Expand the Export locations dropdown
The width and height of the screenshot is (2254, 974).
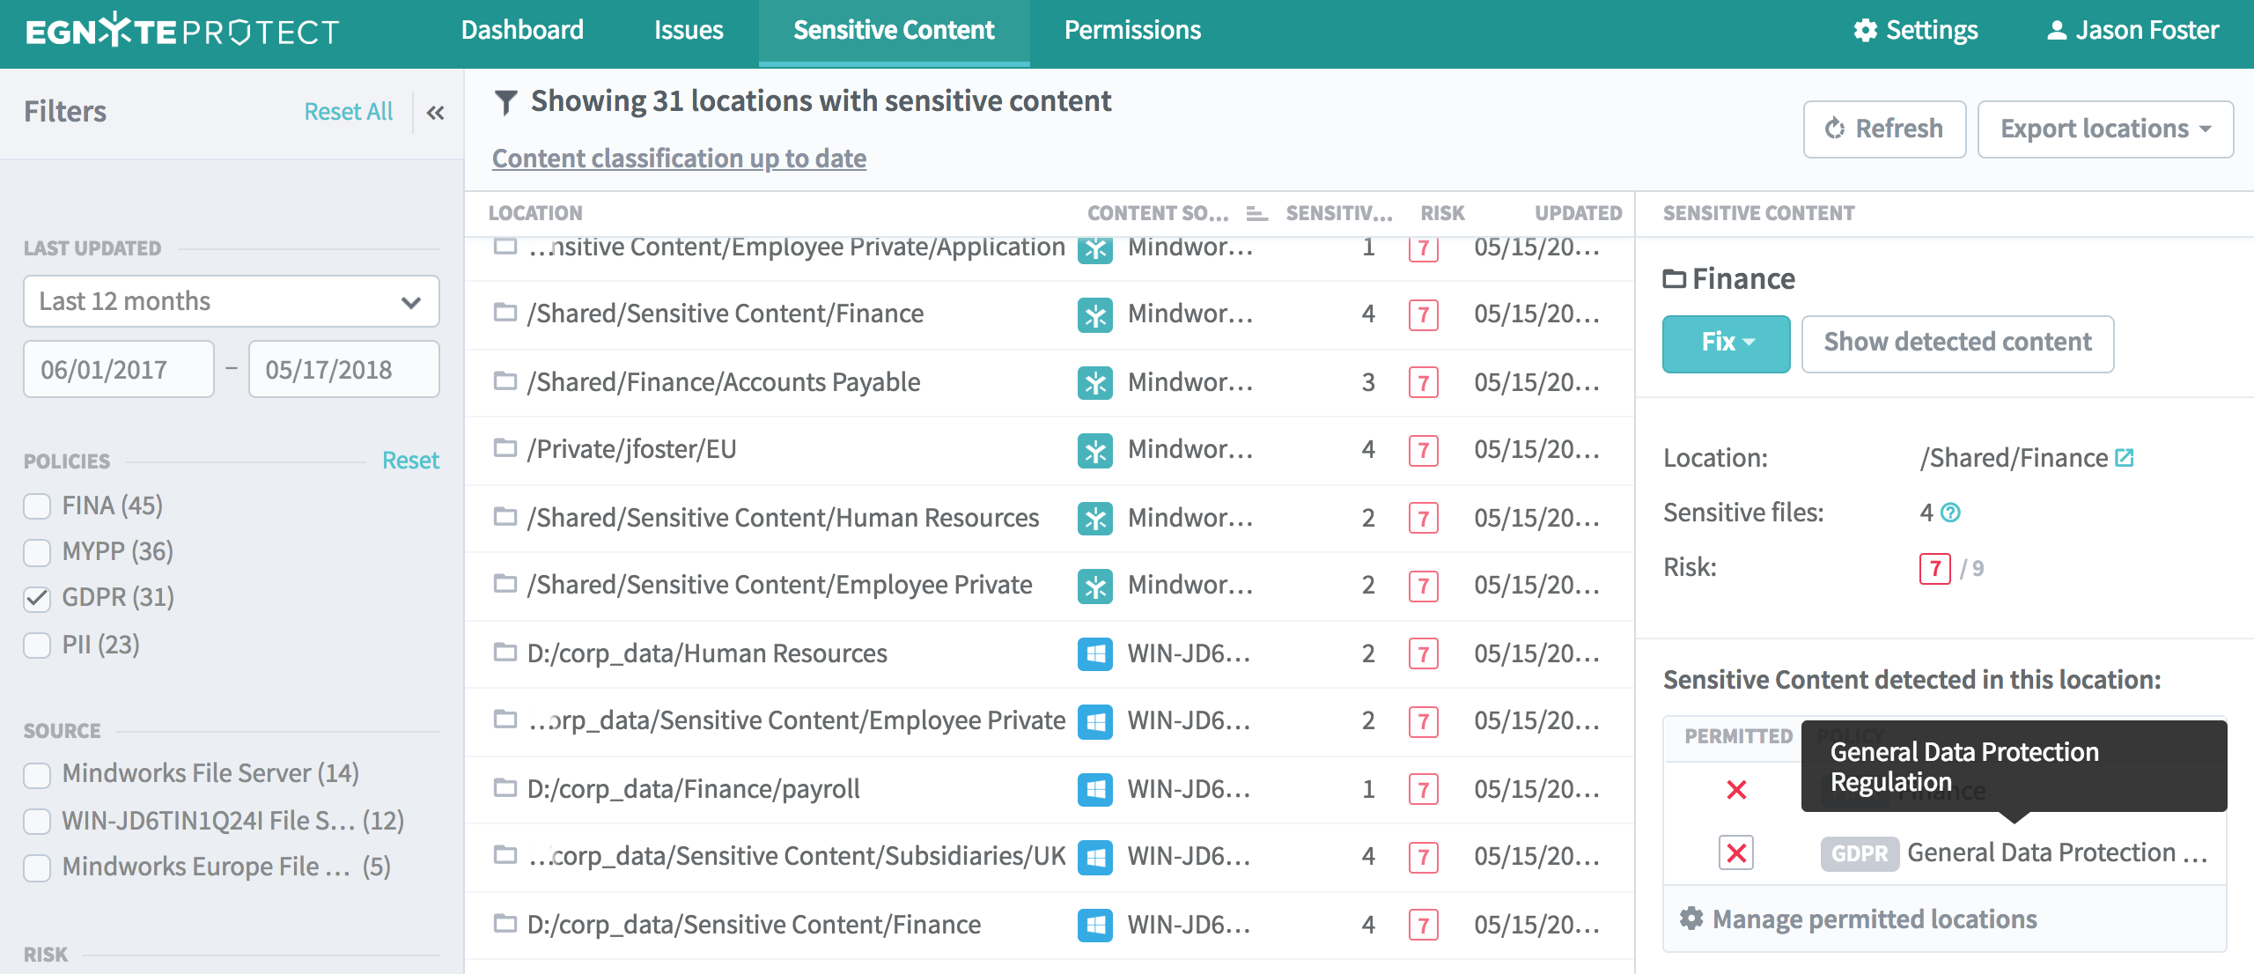coord(2104,129)
